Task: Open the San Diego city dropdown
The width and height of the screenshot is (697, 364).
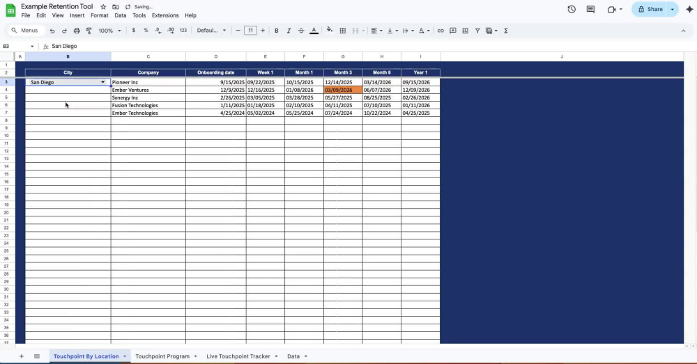Action: coord(102,82)
